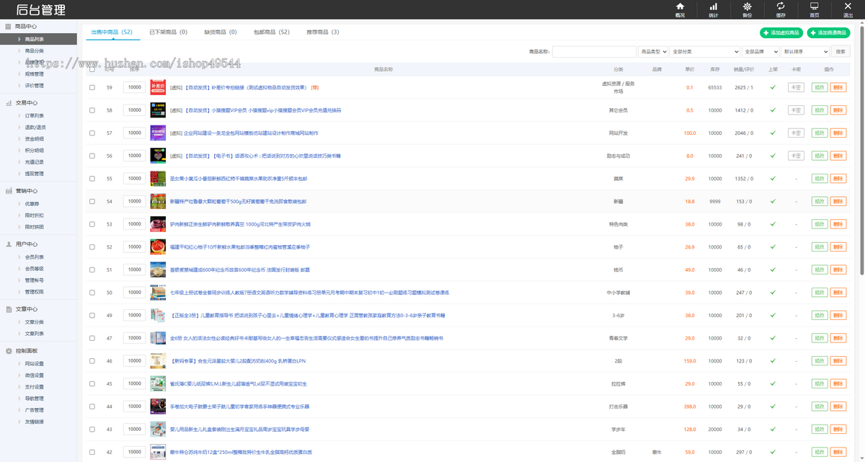Open the 全部分类 category dropdown

(704, 52)
